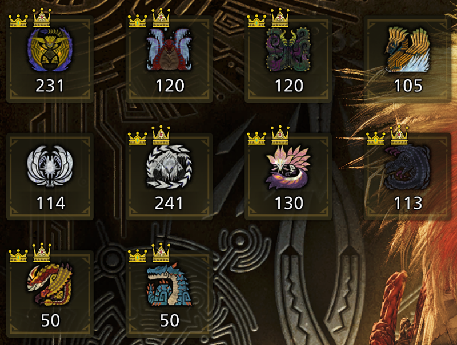
Task: Select the white feathered monster with 114 hunts
Action: coord(50,167)
